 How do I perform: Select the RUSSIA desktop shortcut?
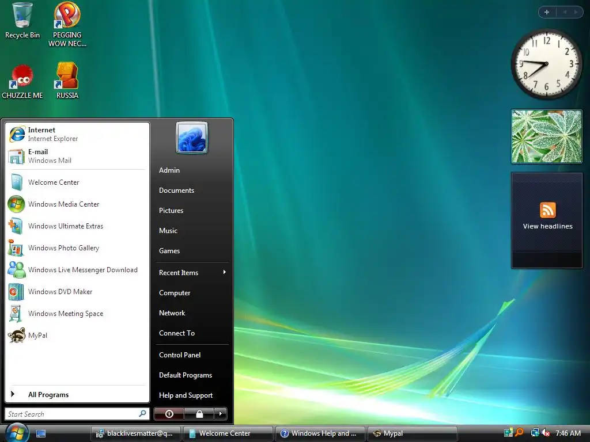tap(67, 81)
